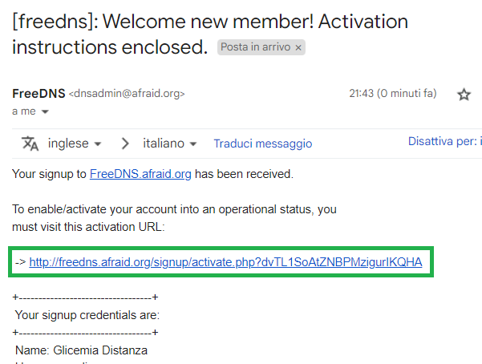The width and height of the screenshot is (482, 364).
Task: Click the Name: Glicemia Distanza line
Action: coord(82,350)
